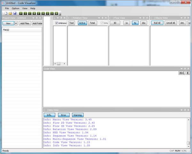
Task: Click the green M toolbar icon
Action: point(34,13)
